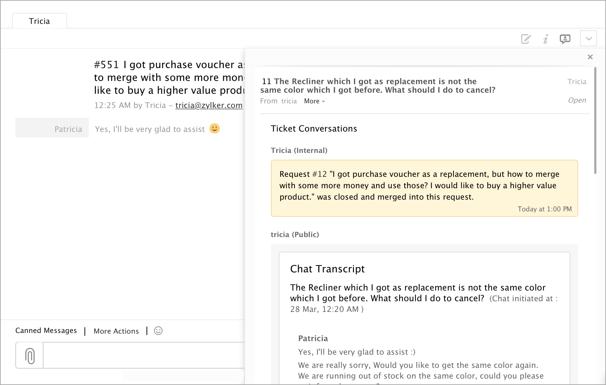Open the tricia@zylker.com email link
This screenshot has width=606, height=385.
point(209,105)
